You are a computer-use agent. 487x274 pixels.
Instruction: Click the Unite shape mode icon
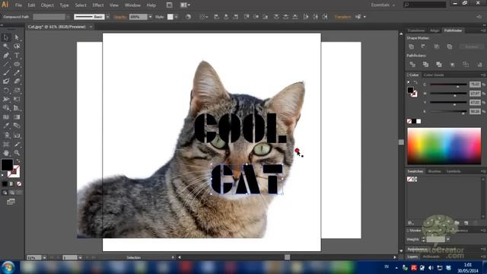tap(412, 46)
